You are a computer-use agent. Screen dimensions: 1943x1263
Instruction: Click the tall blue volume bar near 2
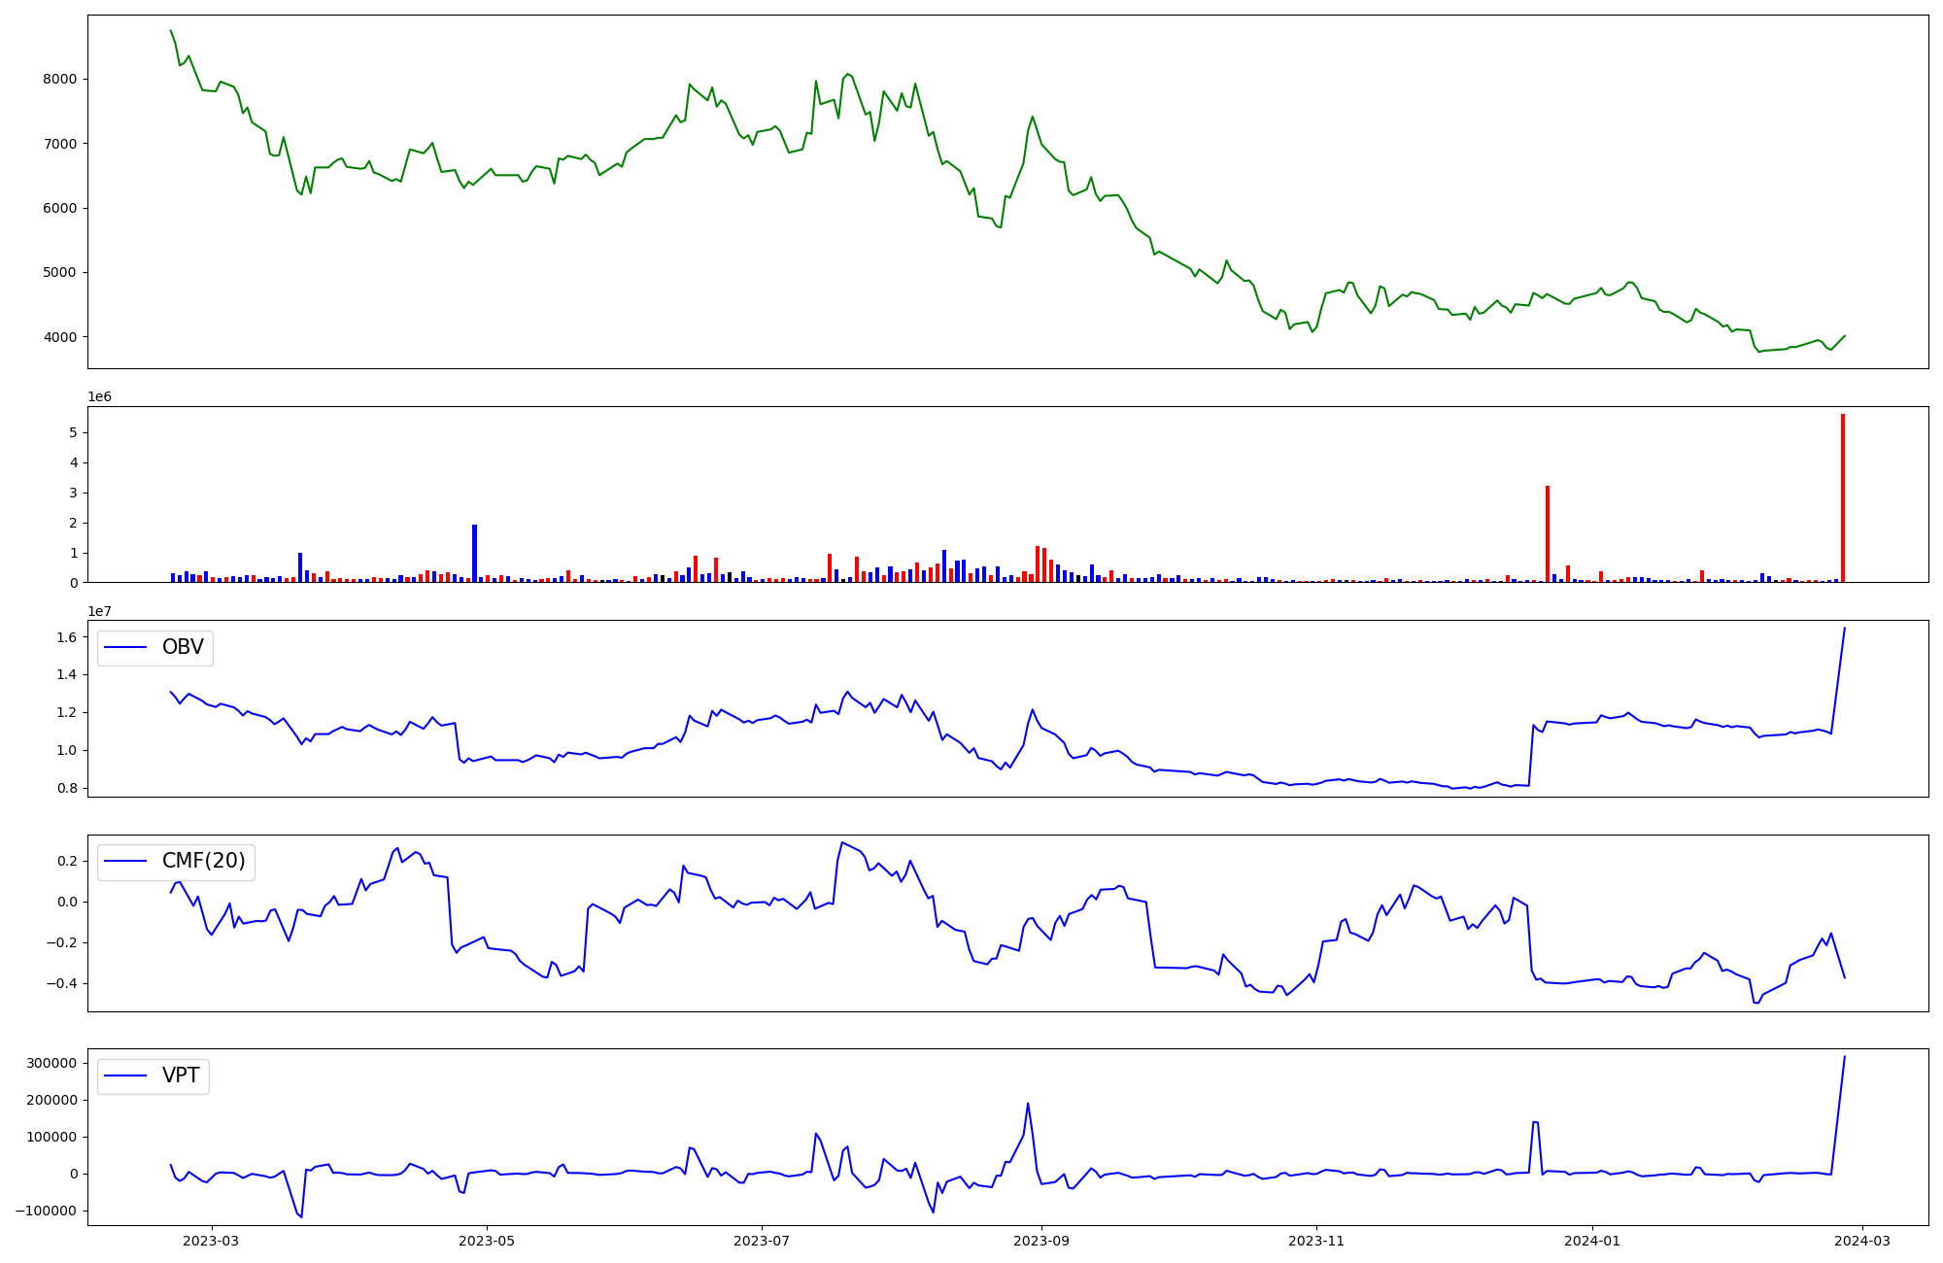point(474,553)
